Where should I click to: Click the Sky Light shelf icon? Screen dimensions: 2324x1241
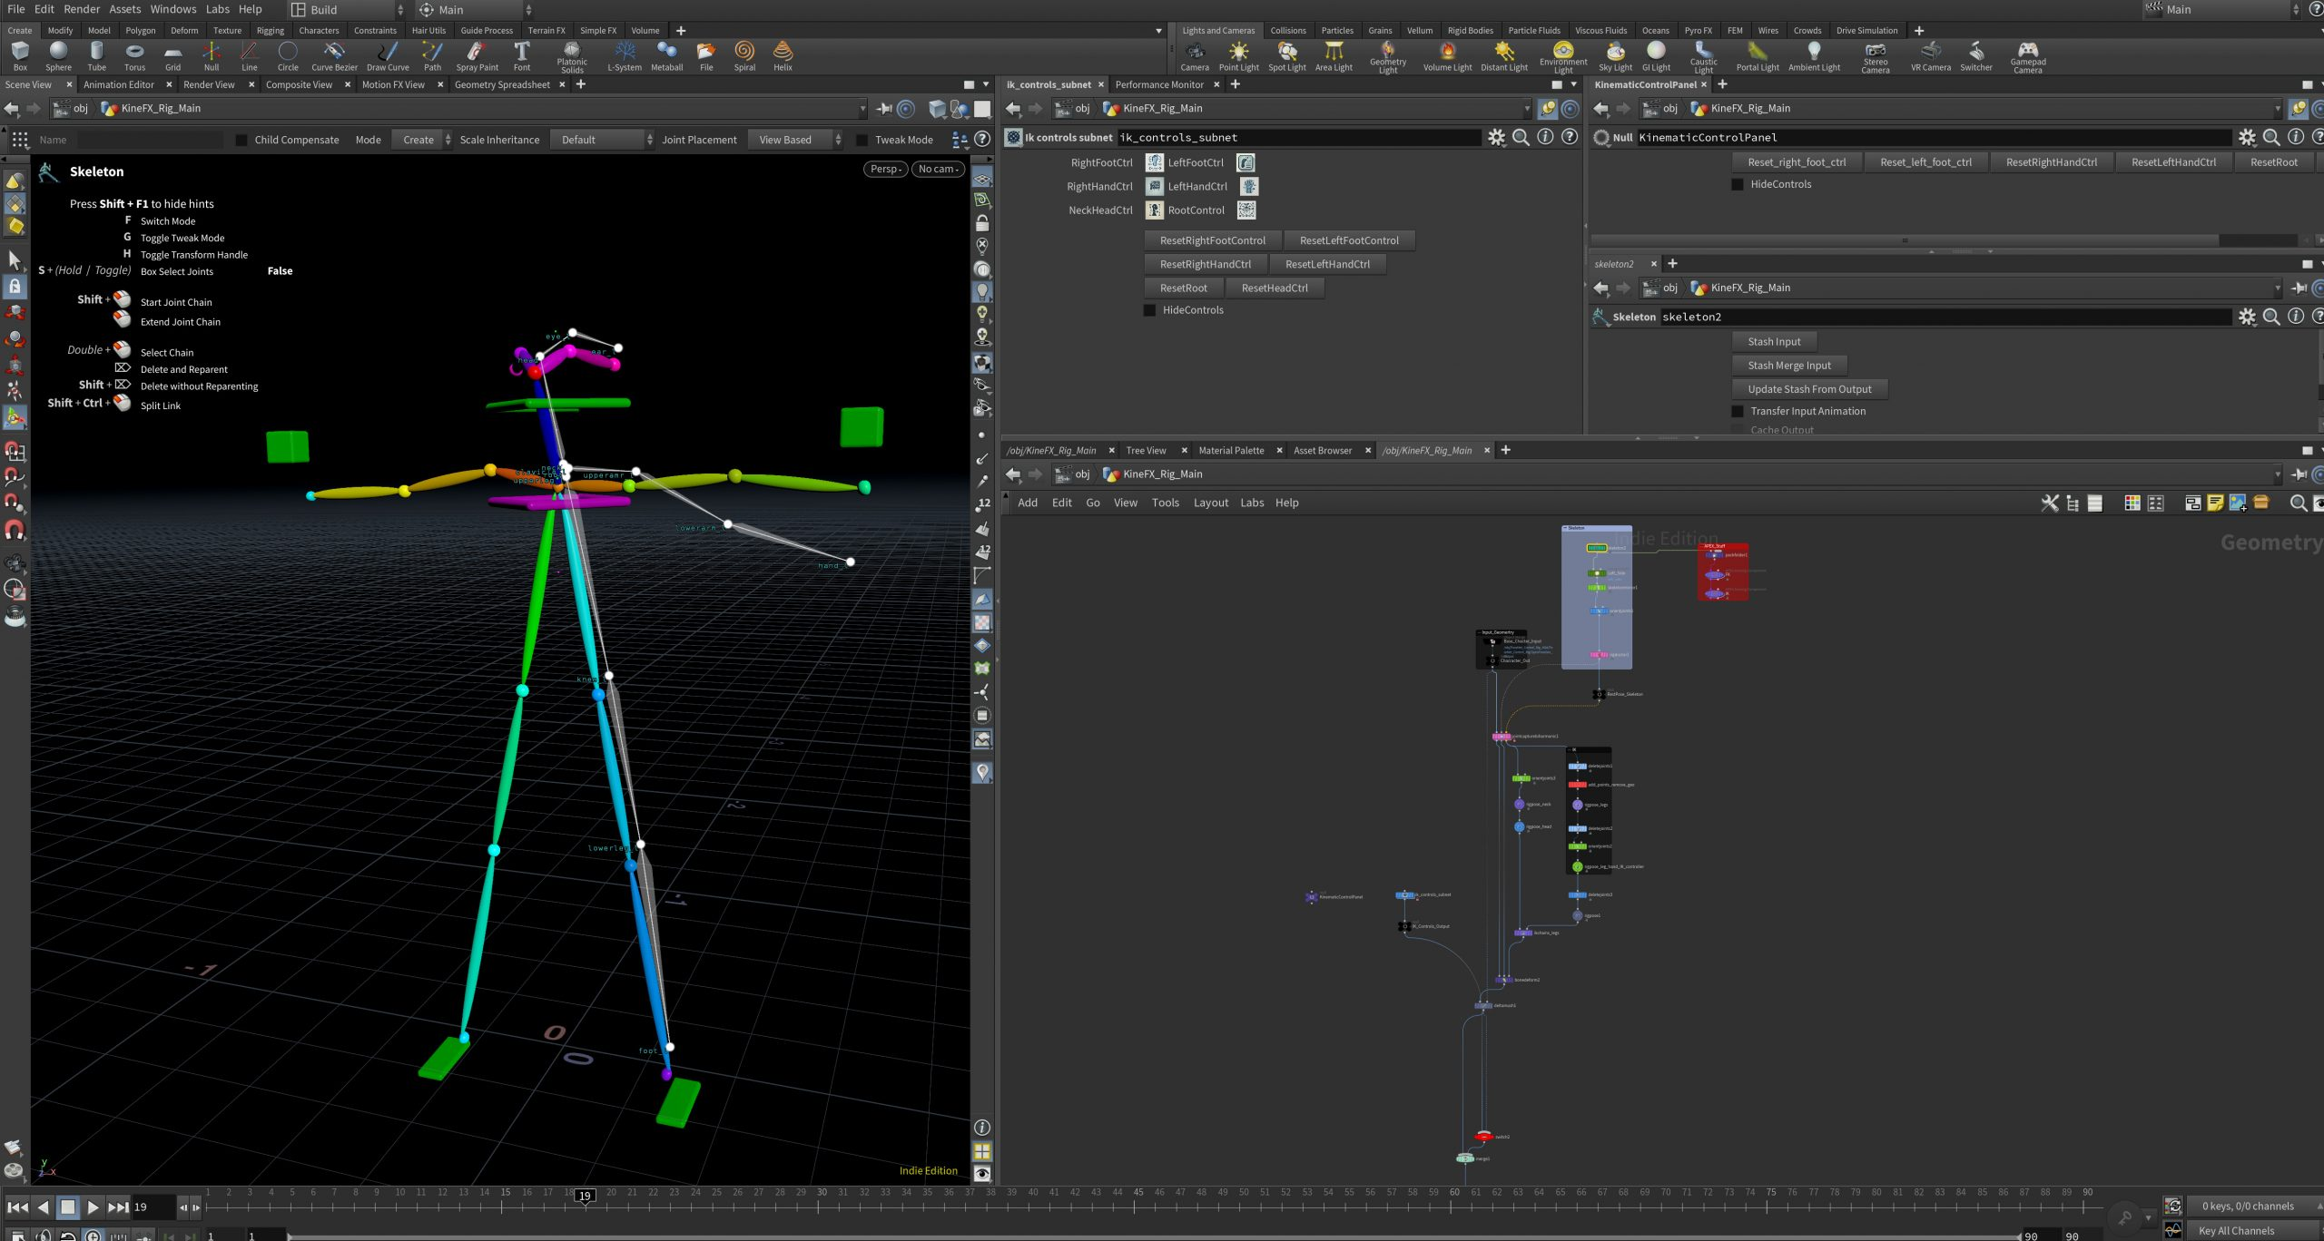(x=1615, y=55)
